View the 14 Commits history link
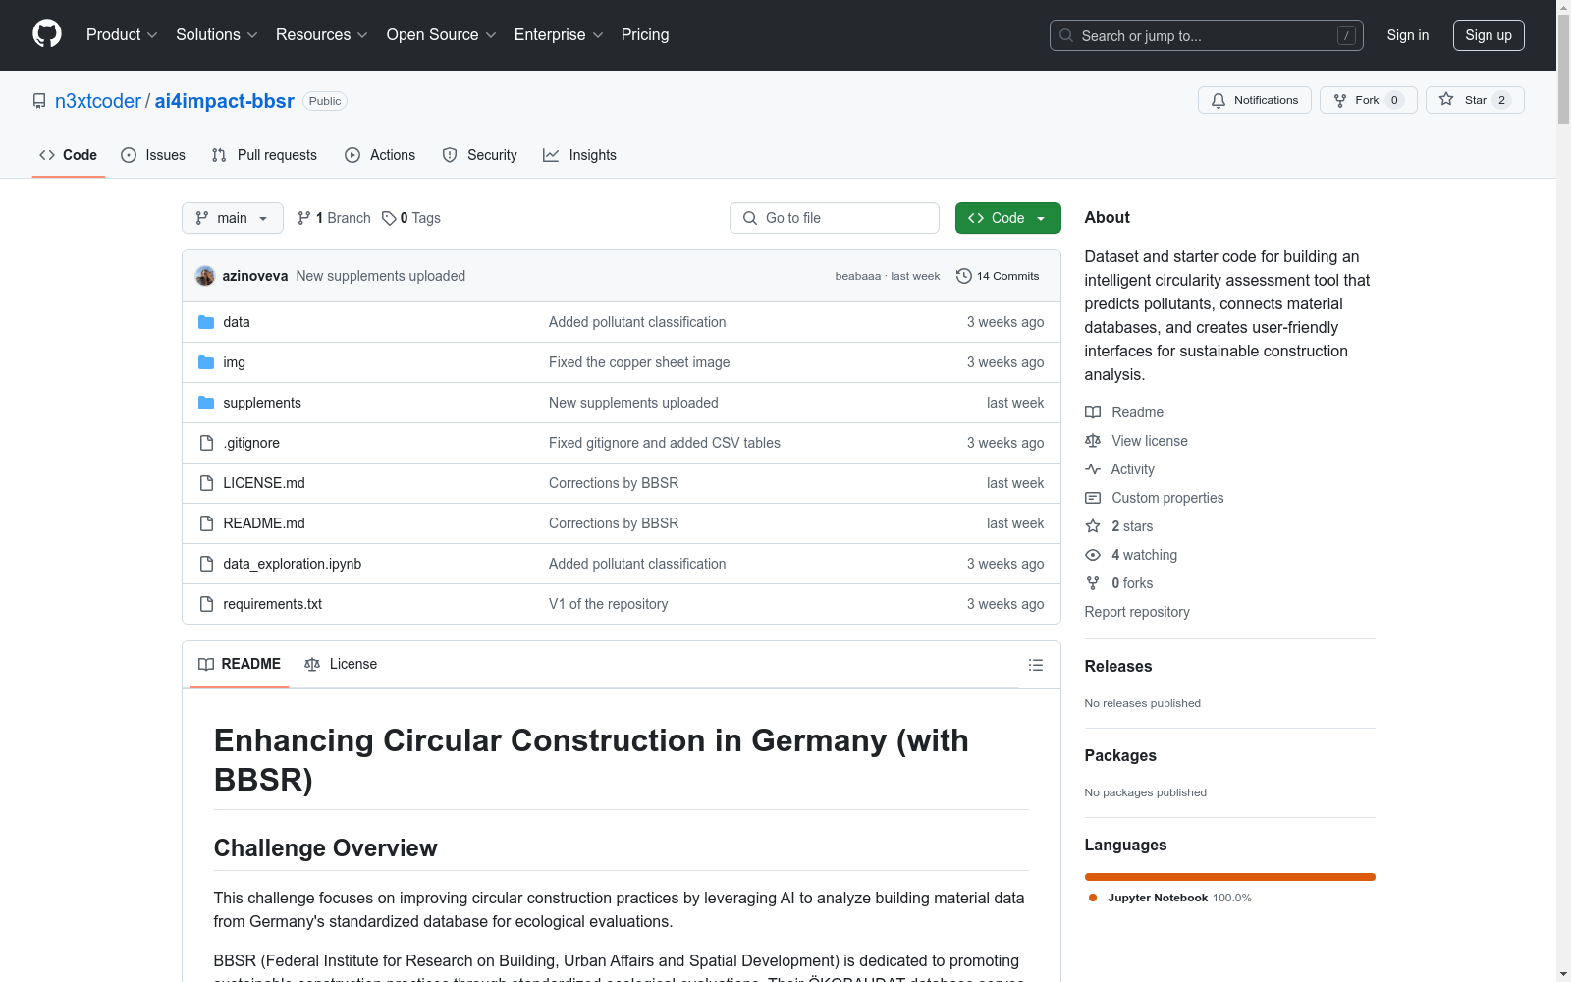 (x=998, y=276)
